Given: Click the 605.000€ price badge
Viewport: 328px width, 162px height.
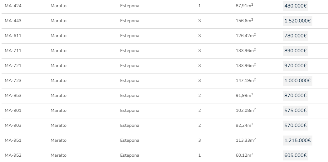Looking at the screenshot, I should [x=295, y=155].
